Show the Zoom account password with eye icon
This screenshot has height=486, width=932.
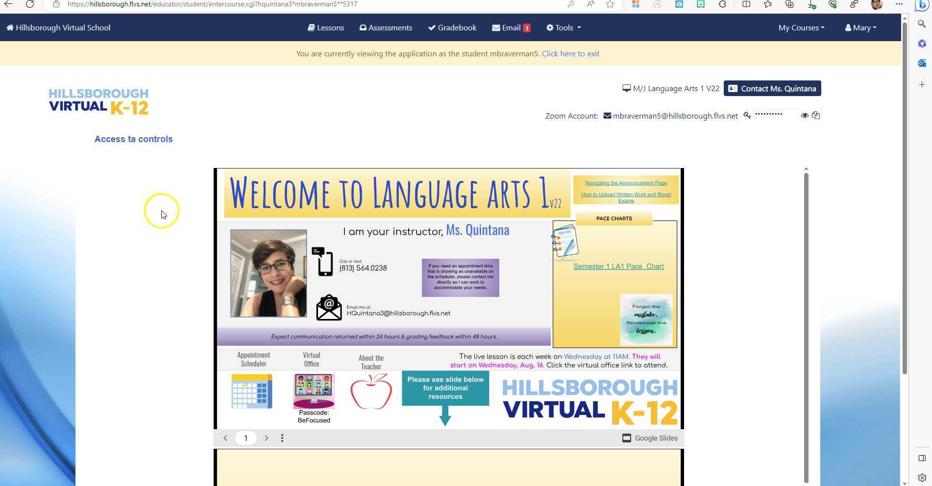(x=804, y=116)
